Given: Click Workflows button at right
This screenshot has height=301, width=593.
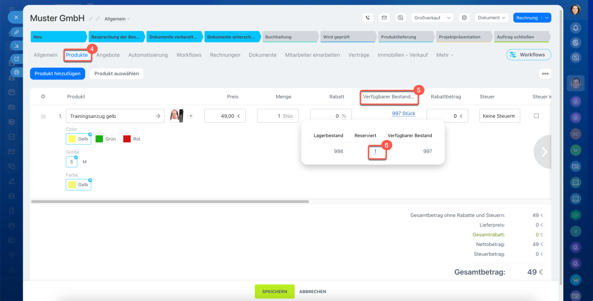Looking at the screenshot, I should tap(529, 55).
